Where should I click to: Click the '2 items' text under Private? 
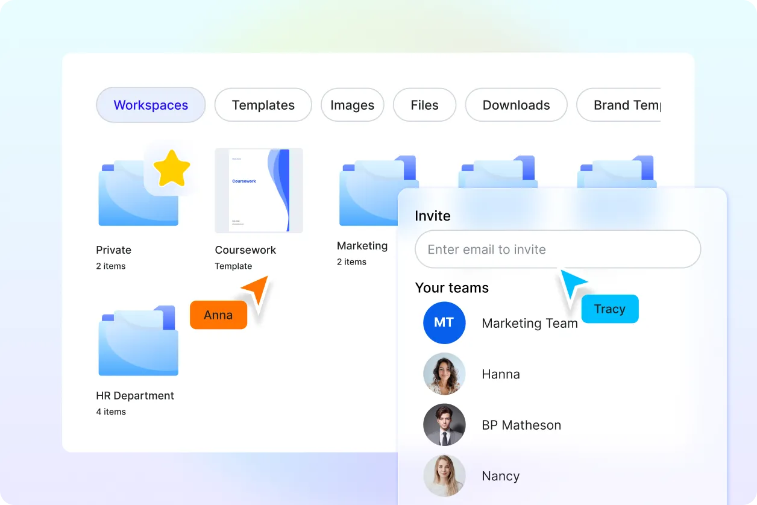111,266
